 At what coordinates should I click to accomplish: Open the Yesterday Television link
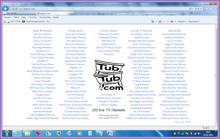pos(141,108)
